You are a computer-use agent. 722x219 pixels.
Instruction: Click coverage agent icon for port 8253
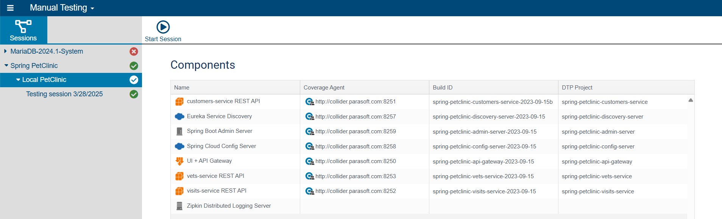[310, 176]
